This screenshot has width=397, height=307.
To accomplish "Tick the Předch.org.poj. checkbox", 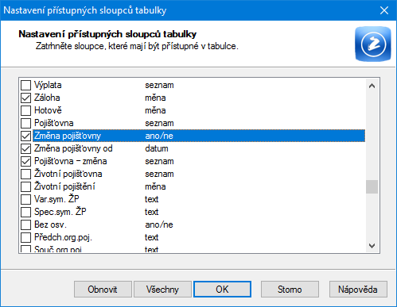I will 25,238.
